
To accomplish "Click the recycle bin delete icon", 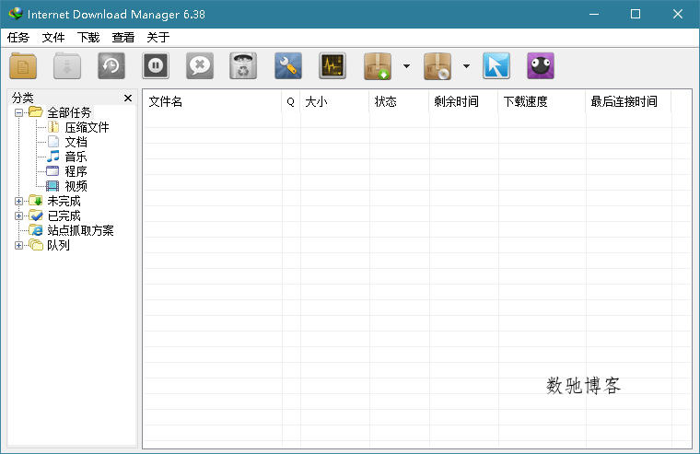I will [x=243, y=66].
